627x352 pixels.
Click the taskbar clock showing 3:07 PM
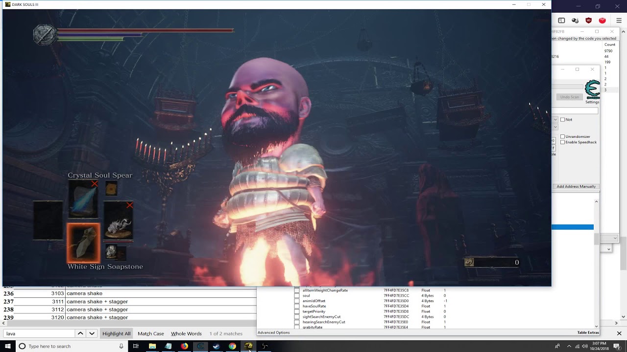(599, 346)
